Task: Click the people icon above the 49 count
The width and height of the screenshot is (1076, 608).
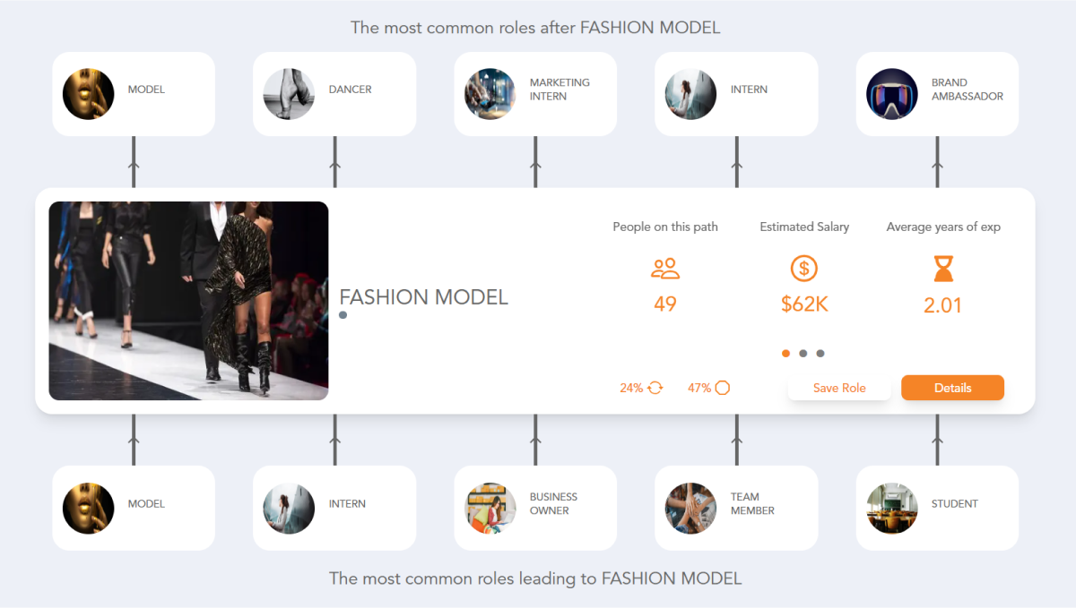Action: (x=665, y=268)
